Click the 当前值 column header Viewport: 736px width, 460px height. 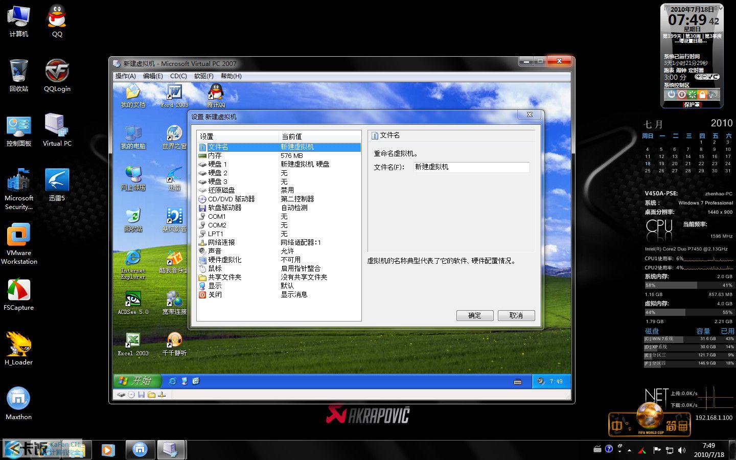click(320, 136)
